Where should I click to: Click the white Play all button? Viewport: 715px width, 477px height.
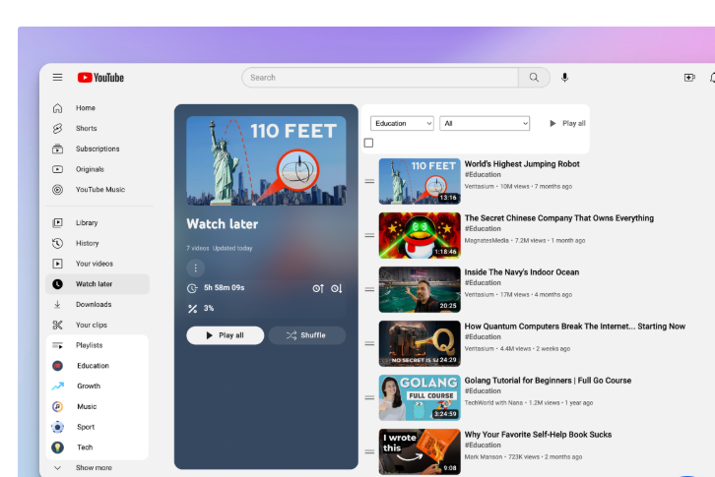pos(226,335)
